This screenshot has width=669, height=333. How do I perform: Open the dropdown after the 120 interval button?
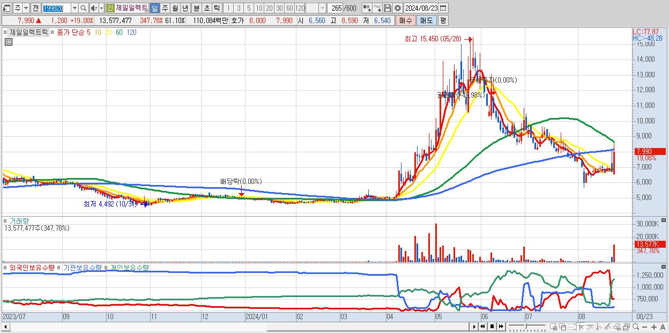pyautogui.click(x=322, y=8)
